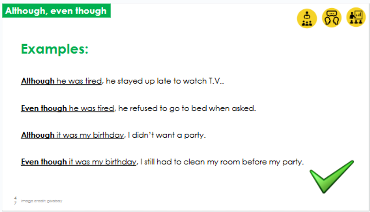This screenshot has height=212, width=370.
Task: Select the green 'Examples:' heading
Action: (x=55, y=49)
